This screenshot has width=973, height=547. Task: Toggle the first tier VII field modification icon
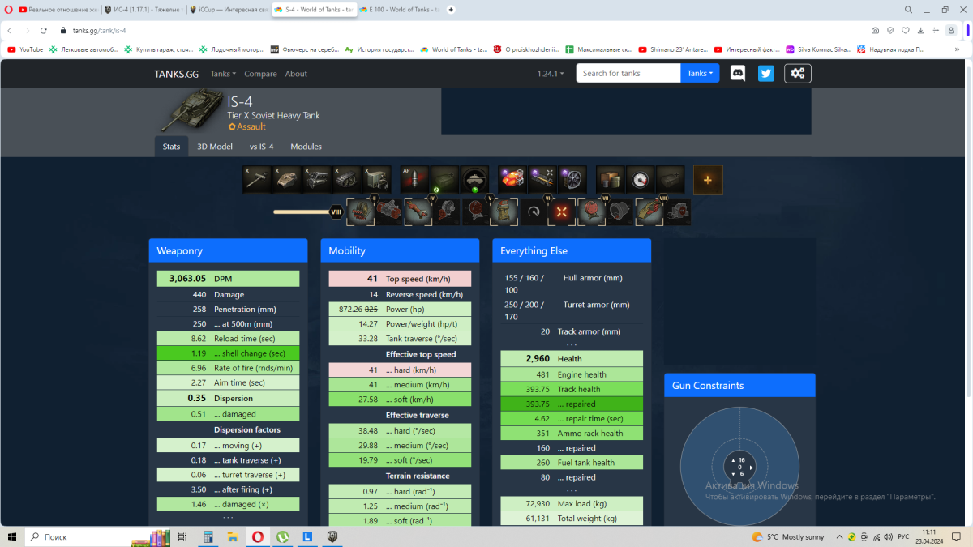[592, 212]
